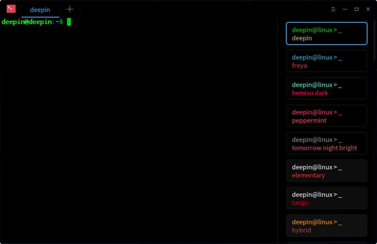Click the deepin@deepin prompt text
The height and width of the screenshot is (244, 377).
(27, 22)
